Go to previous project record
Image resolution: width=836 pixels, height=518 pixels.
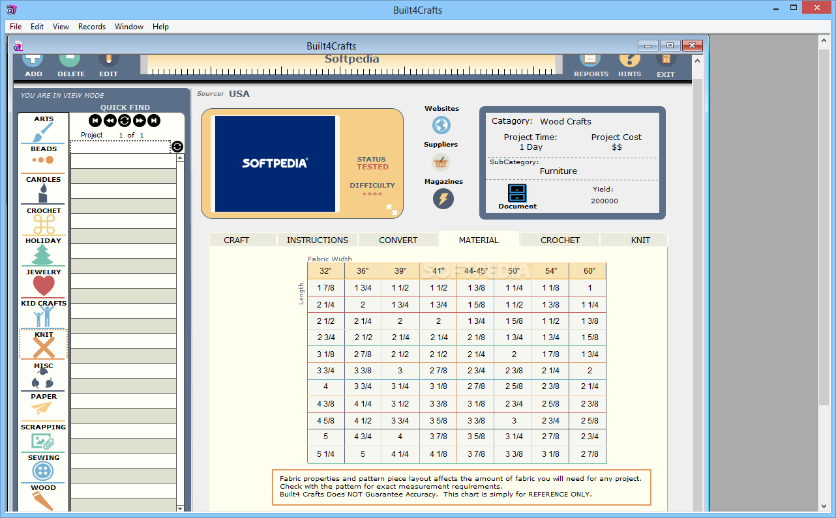point(110,121)
